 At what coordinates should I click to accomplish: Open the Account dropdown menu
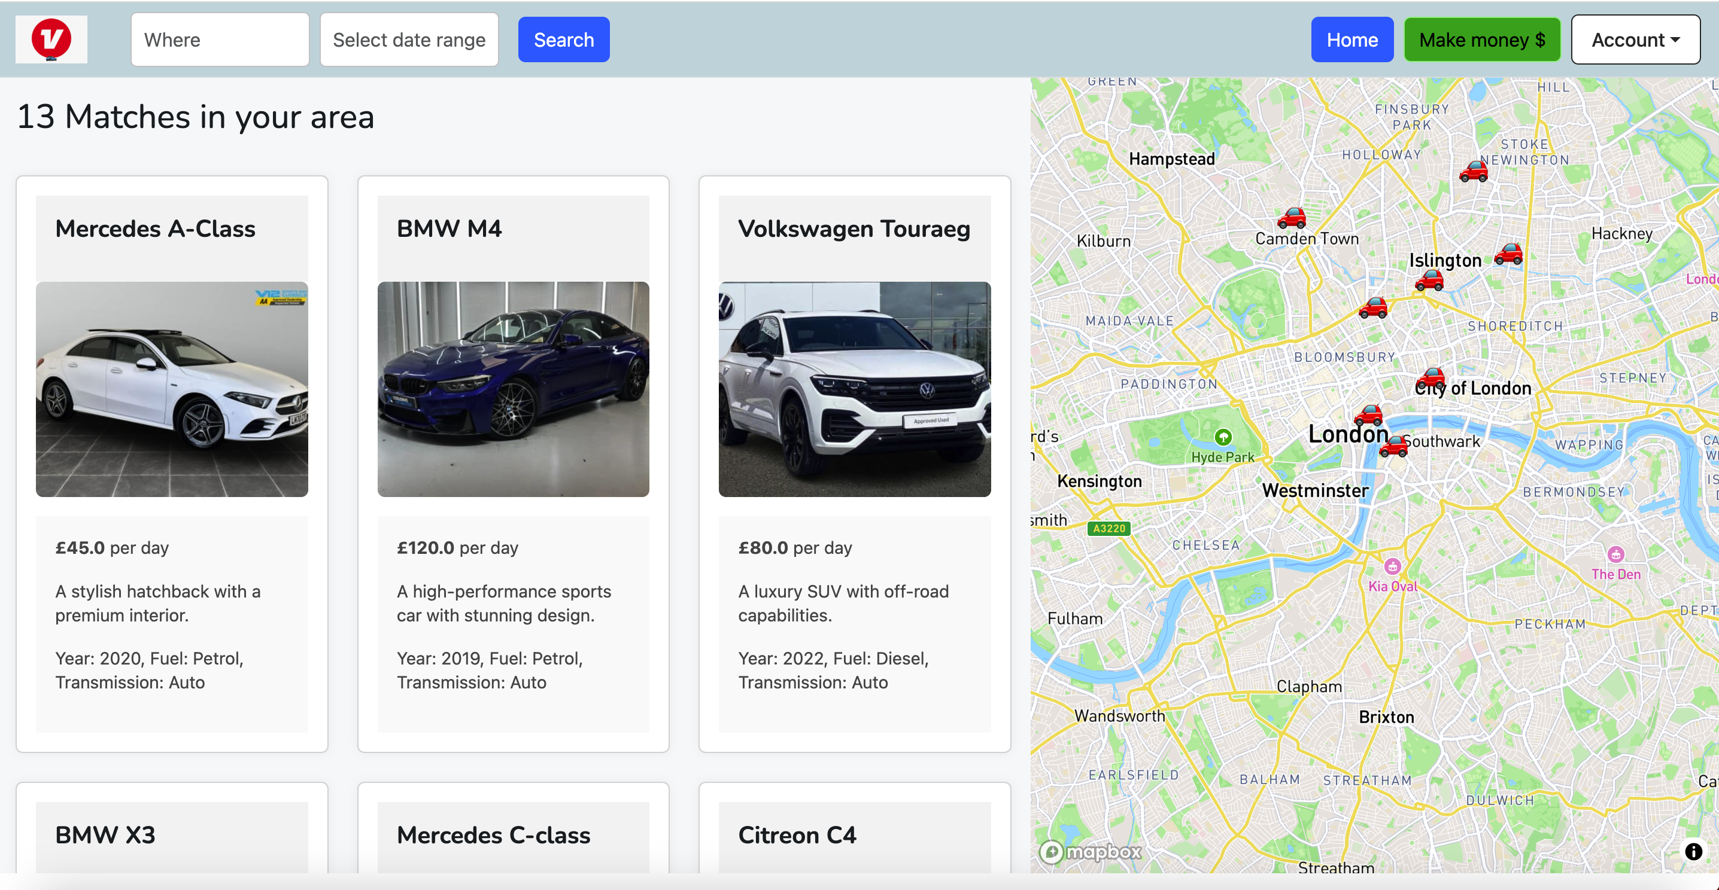pyautogui.click(x=1635, y=40)
